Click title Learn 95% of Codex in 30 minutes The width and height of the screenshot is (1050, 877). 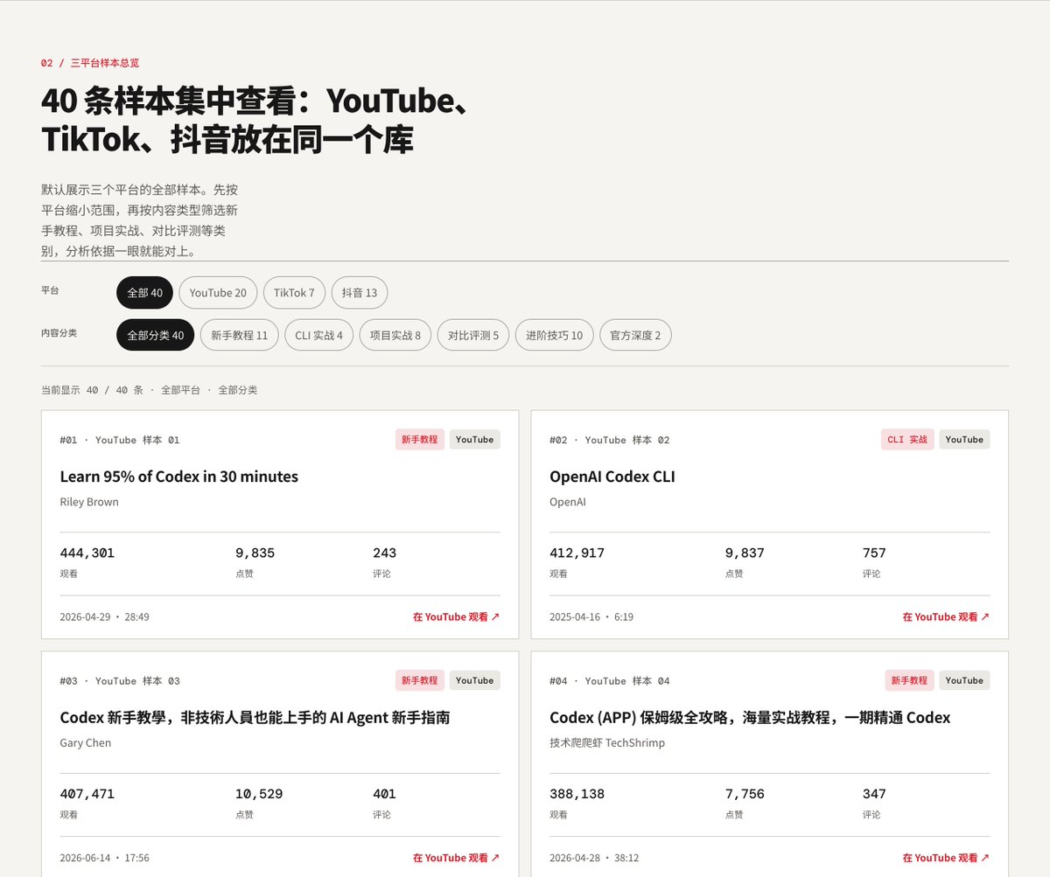tap(179, 477)
